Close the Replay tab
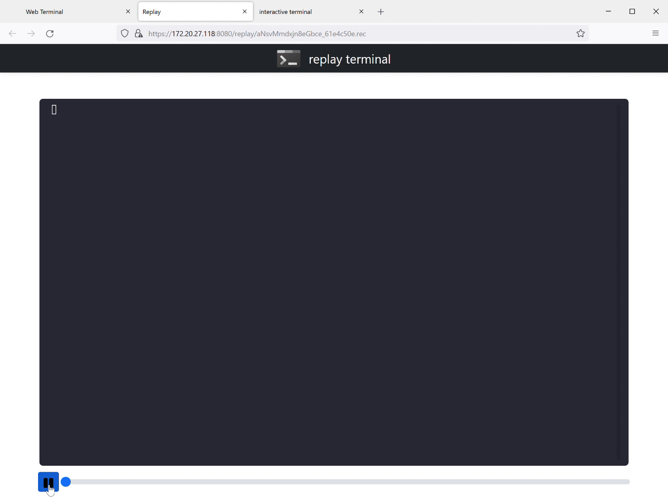 coord(244,12)
